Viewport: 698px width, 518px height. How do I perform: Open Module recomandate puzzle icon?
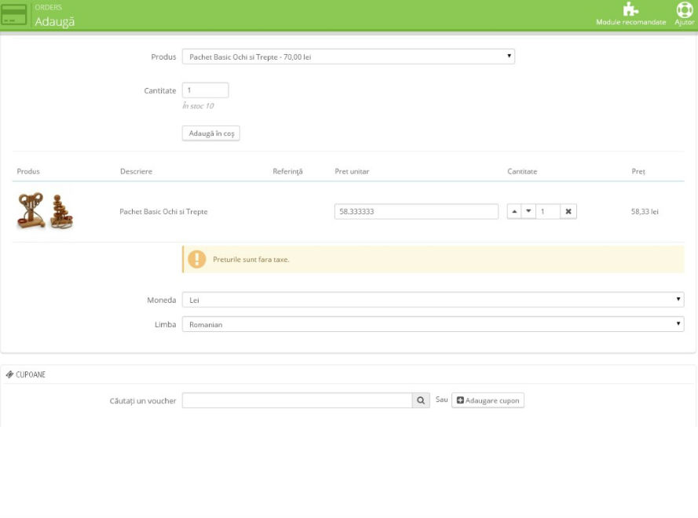tap(630, 9)
